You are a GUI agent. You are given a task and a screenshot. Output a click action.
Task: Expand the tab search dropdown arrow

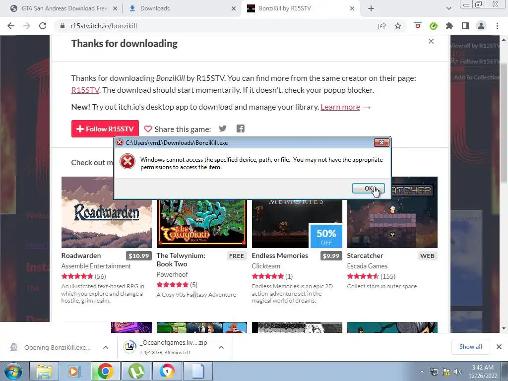[448, 9]
